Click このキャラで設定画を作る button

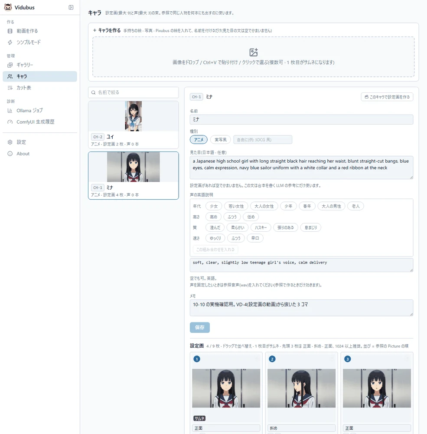coord(387,97)
